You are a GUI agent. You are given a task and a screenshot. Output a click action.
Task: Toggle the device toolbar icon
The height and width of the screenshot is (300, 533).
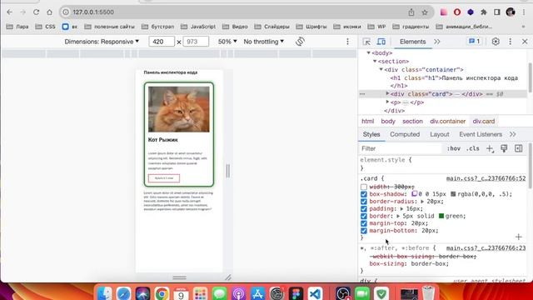[381, 42]
